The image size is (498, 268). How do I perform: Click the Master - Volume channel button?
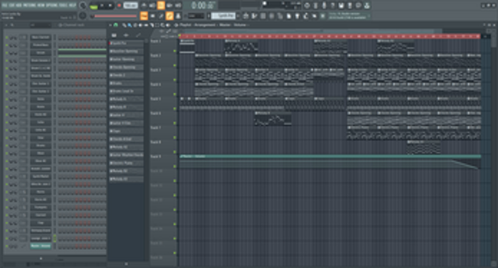tap(41, 246)
